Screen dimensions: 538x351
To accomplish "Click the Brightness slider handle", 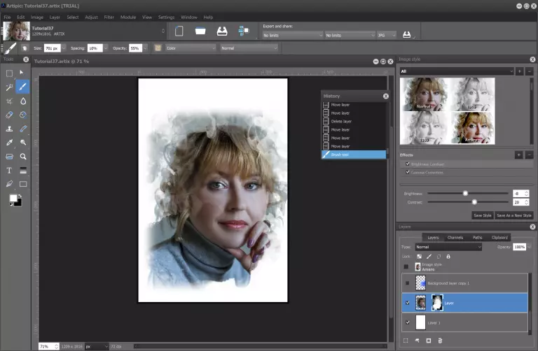I will tap(465, 193).
